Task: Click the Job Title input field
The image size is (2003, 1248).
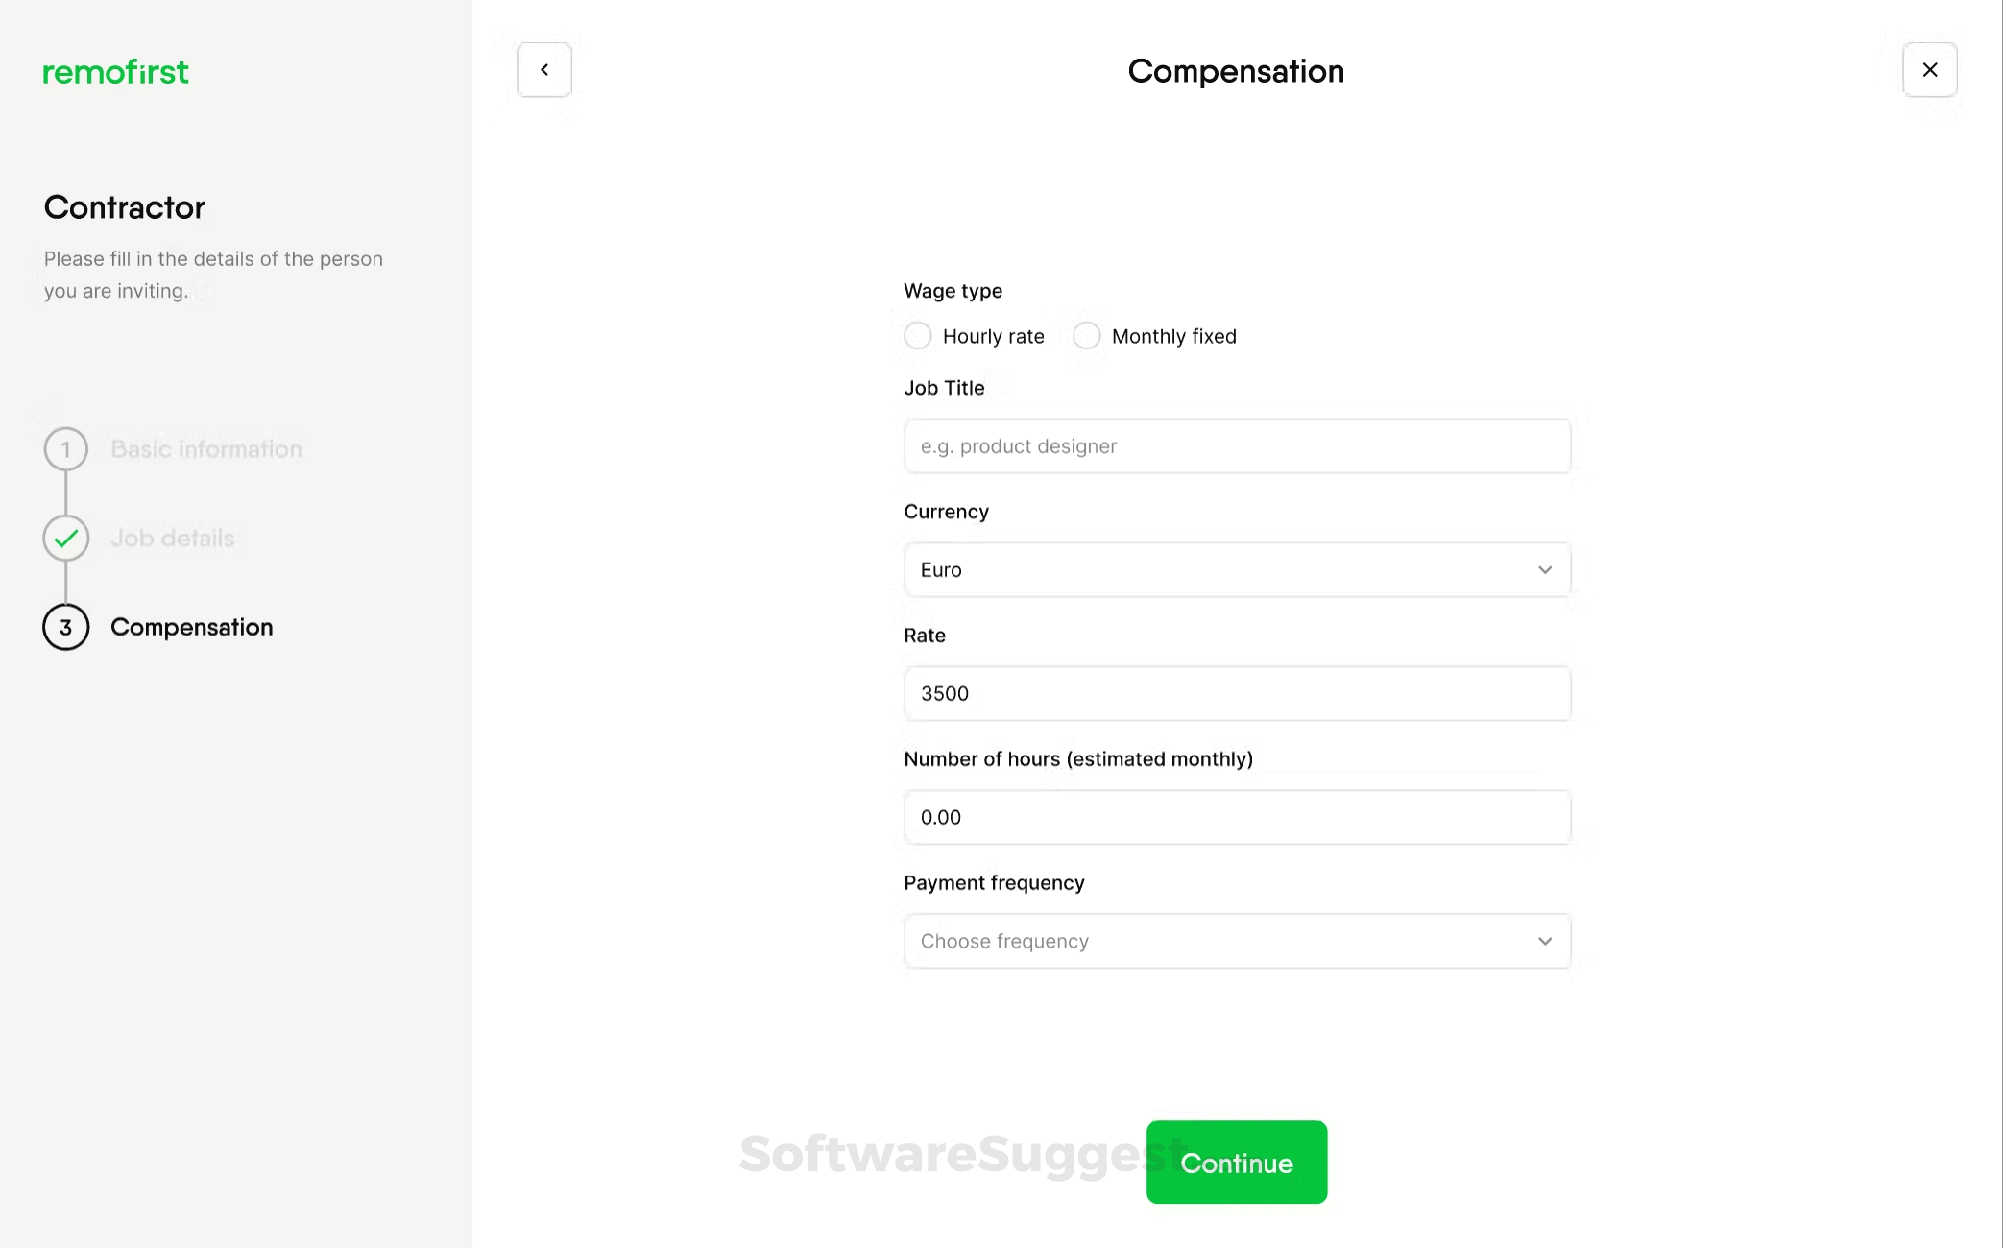Action: pos(1237,445)
